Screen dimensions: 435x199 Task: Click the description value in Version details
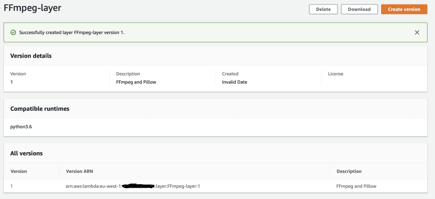point(136,82)
